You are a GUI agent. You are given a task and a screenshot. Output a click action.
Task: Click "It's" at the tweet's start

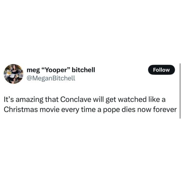pyautogui.click(x=9, y=99)
